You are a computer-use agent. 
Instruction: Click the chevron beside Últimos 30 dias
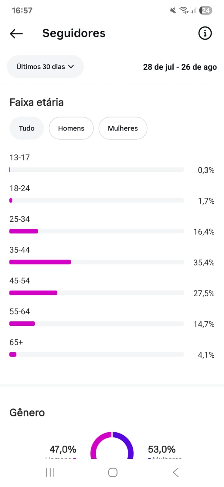(71, 67)
